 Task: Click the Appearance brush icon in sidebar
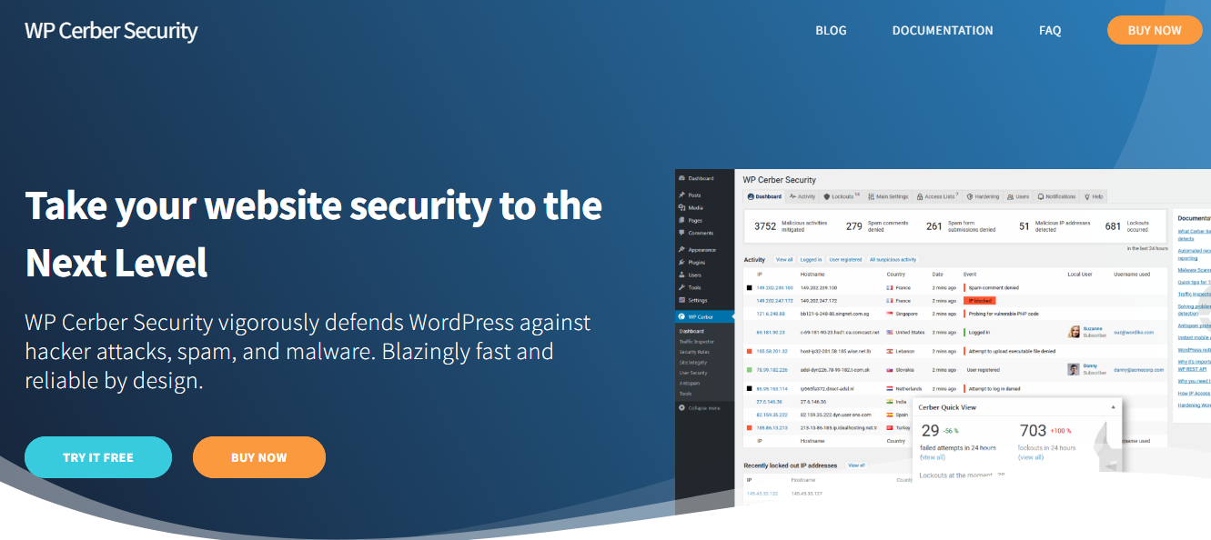[681, 249]
